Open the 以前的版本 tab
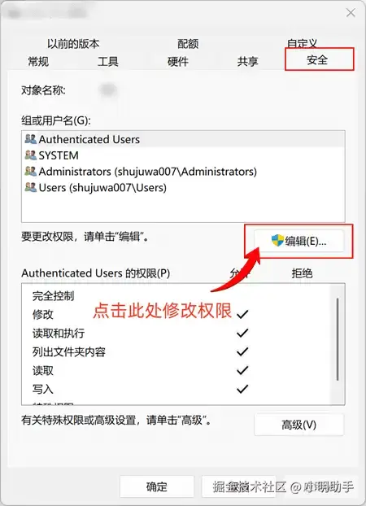Image resolution: width=366 pixels, height=506 pixels. pyautogui.click(x=73, y=44)
